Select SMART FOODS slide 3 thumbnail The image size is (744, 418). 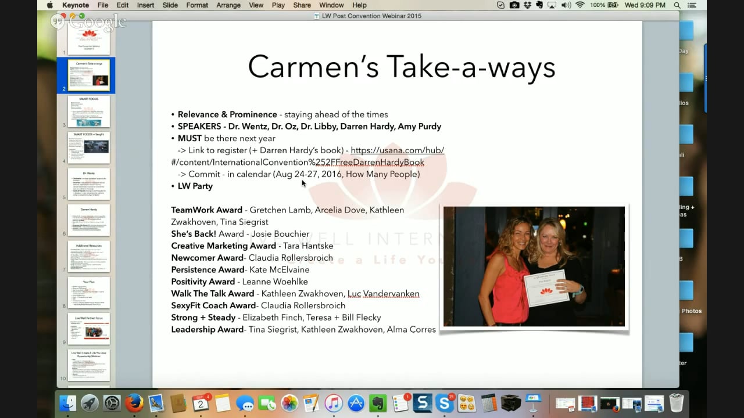(89, 111)
